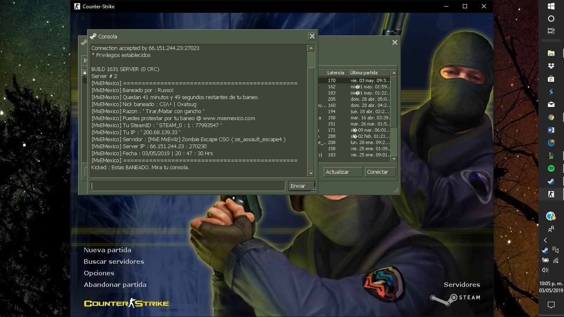Click the Enviar button
Image resolution: width=564 pixels, height=317 pixels.
coord(301,186)
